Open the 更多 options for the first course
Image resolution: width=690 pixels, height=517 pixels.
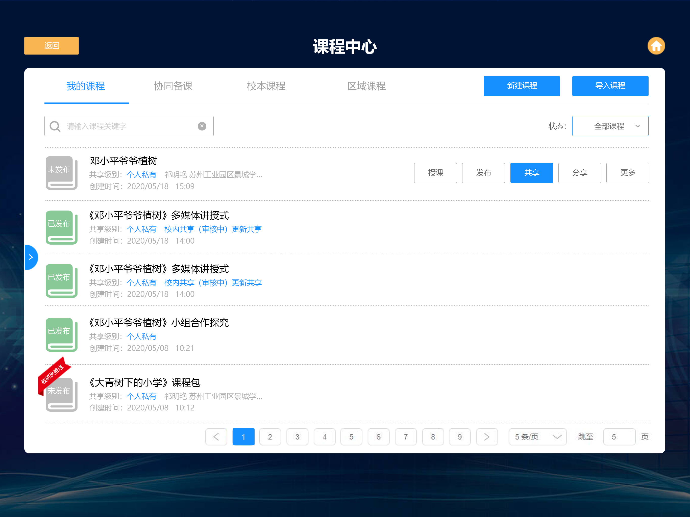click(627, 173)
